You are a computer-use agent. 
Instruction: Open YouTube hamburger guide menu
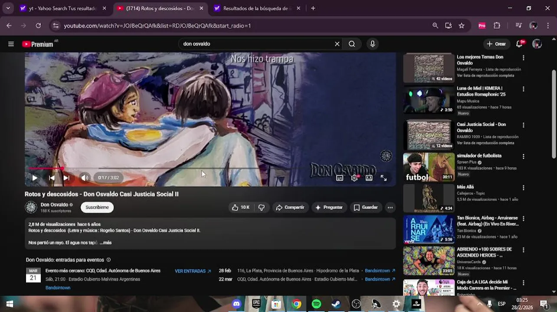[x=11, y=44]
